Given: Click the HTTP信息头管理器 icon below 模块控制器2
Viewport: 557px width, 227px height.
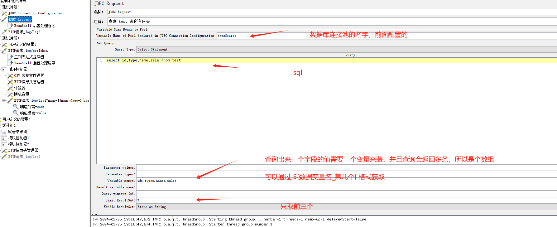Looking at the screenshot, I should pos(4,150).
